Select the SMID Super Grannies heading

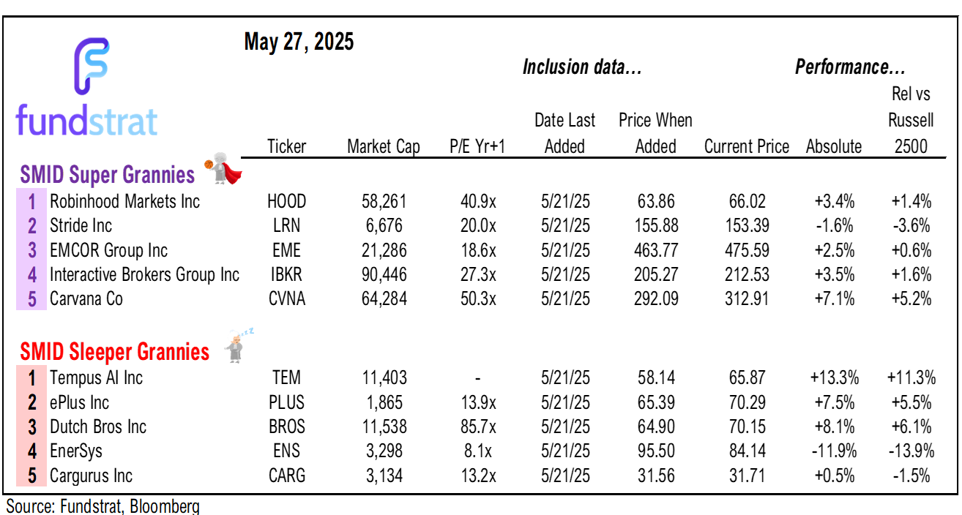coord(107,175)
